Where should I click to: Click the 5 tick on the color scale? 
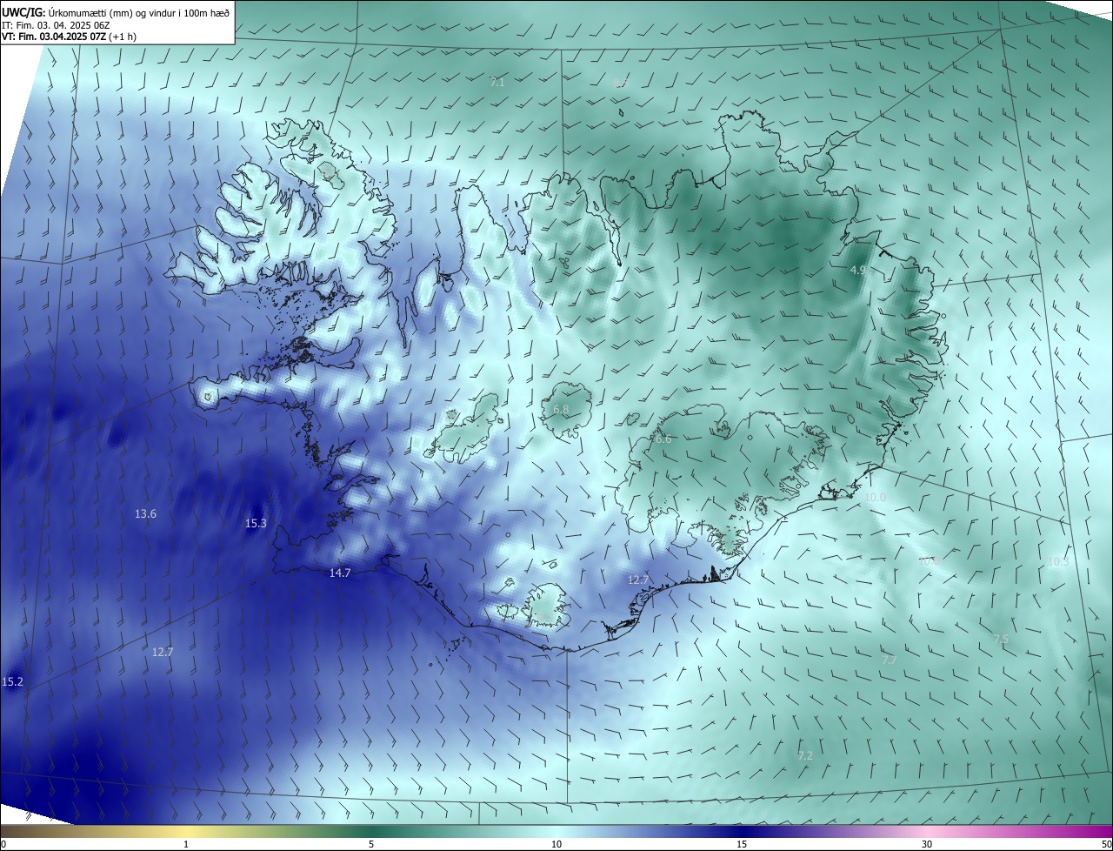tap(371, 844)
